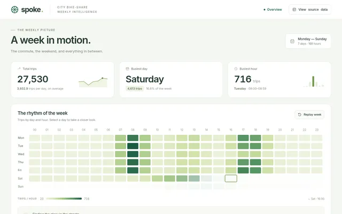Click the 27,530 total trips value
This screenshot has width=342, height=214.
[33, 79]
